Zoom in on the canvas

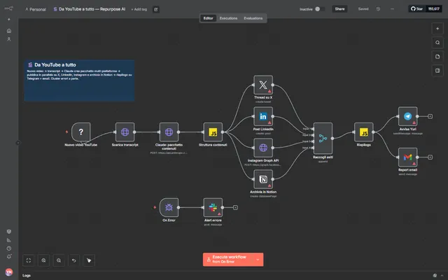(x=43, y=260)
